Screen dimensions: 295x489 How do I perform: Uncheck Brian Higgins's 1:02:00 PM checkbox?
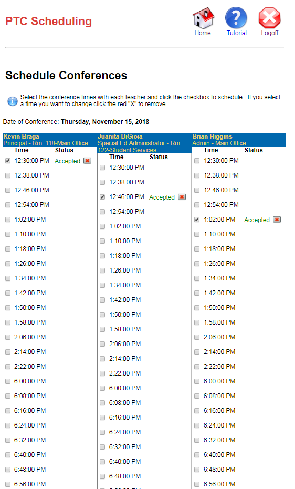[197, 220]
